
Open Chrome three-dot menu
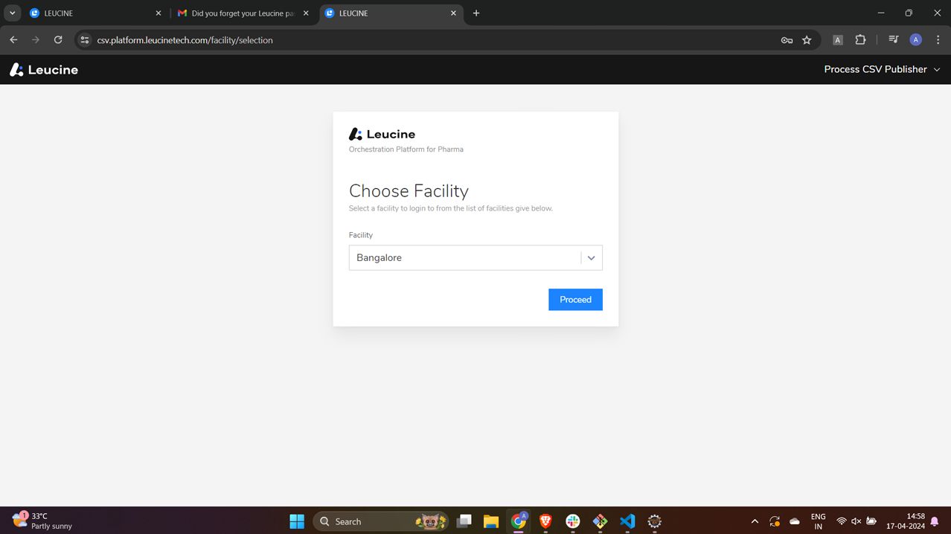[x=938, y=40]
